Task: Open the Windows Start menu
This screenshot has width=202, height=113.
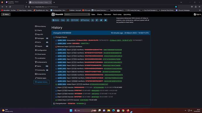Action: [x=71, y=110]
